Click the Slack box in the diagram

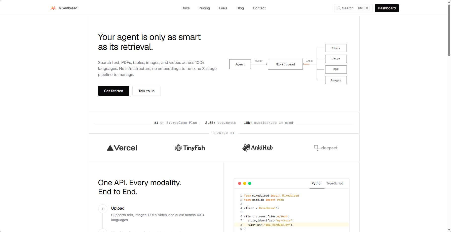tap(336, 48)
